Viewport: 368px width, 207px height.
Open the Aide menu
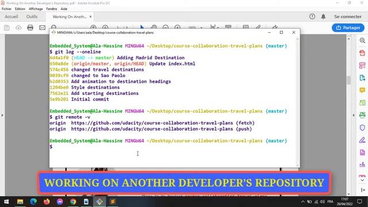64,9
